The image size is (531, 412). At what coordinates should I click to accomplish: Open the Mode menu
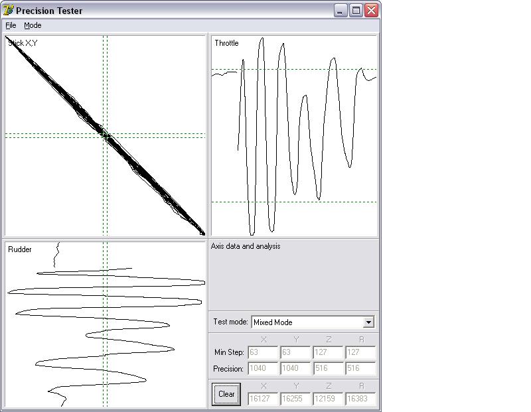click(x=33, y=25)
